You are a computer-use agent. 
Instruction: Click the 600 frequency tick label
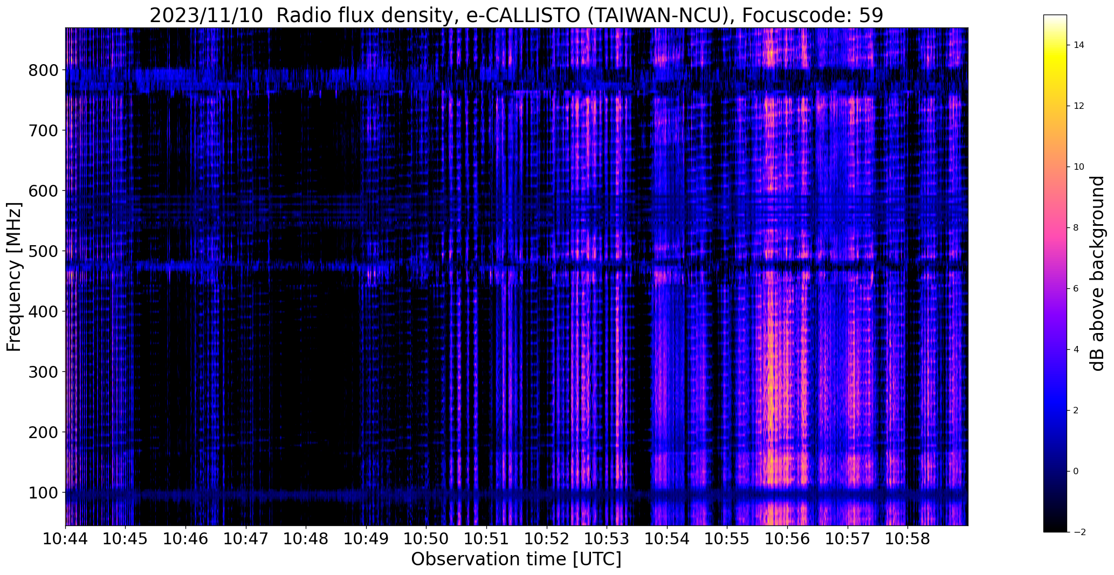[43, 191]
